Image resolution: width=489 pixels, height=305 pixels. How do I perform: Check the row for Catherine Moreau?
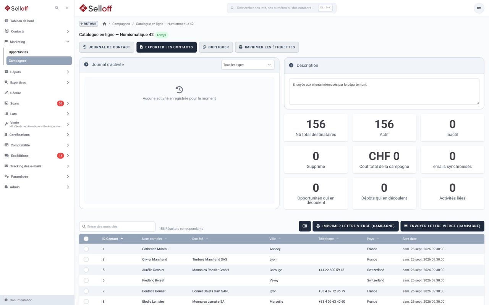(86, 249)
